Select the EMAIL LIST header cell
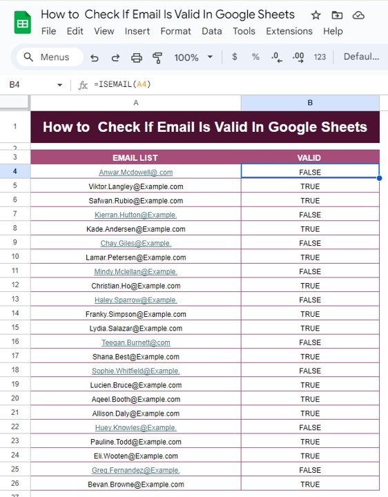 [x=136, y=157]
